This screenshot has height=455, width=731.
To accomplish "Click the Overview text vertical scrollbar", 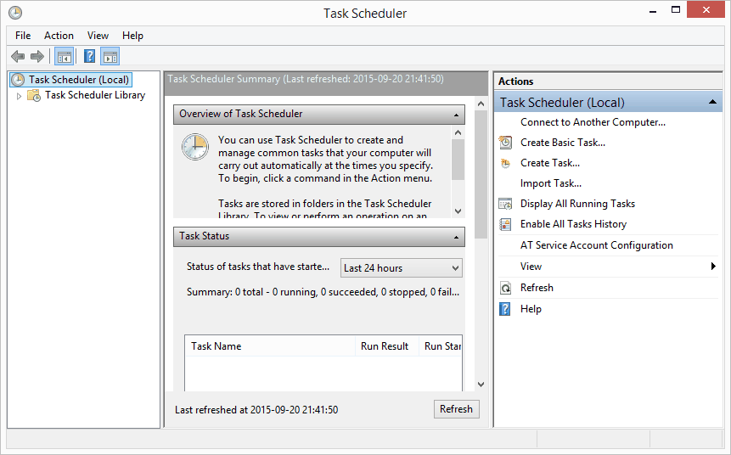I will point(458,170).
